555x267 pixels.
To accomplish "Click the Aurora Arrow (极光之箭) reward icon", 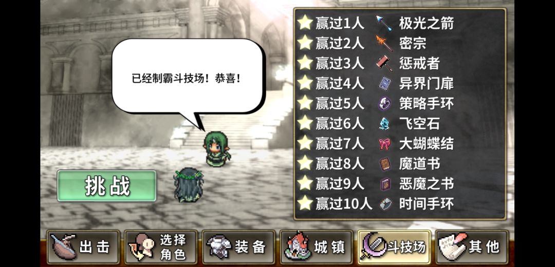I will click(384, 23).
